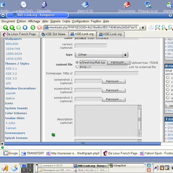Select the first poll radio option
The width and height of the screenshot is (173, 173).
click(x=168, y=77)
